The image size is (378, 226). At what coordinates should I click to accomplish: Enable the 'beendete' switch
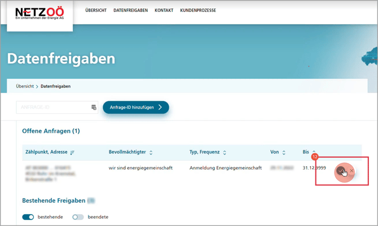pyautogui.click(x=78, y=217)
